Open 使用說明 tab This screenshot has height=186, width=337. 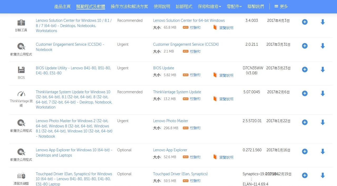[x=162, y=7]
